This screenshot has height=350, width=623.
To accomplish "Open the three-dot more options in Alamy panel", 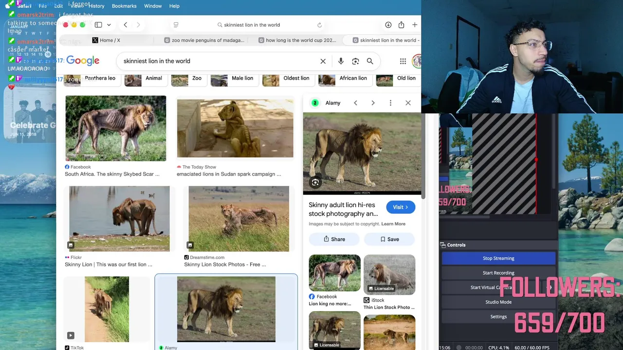I will tap(390, 103).
